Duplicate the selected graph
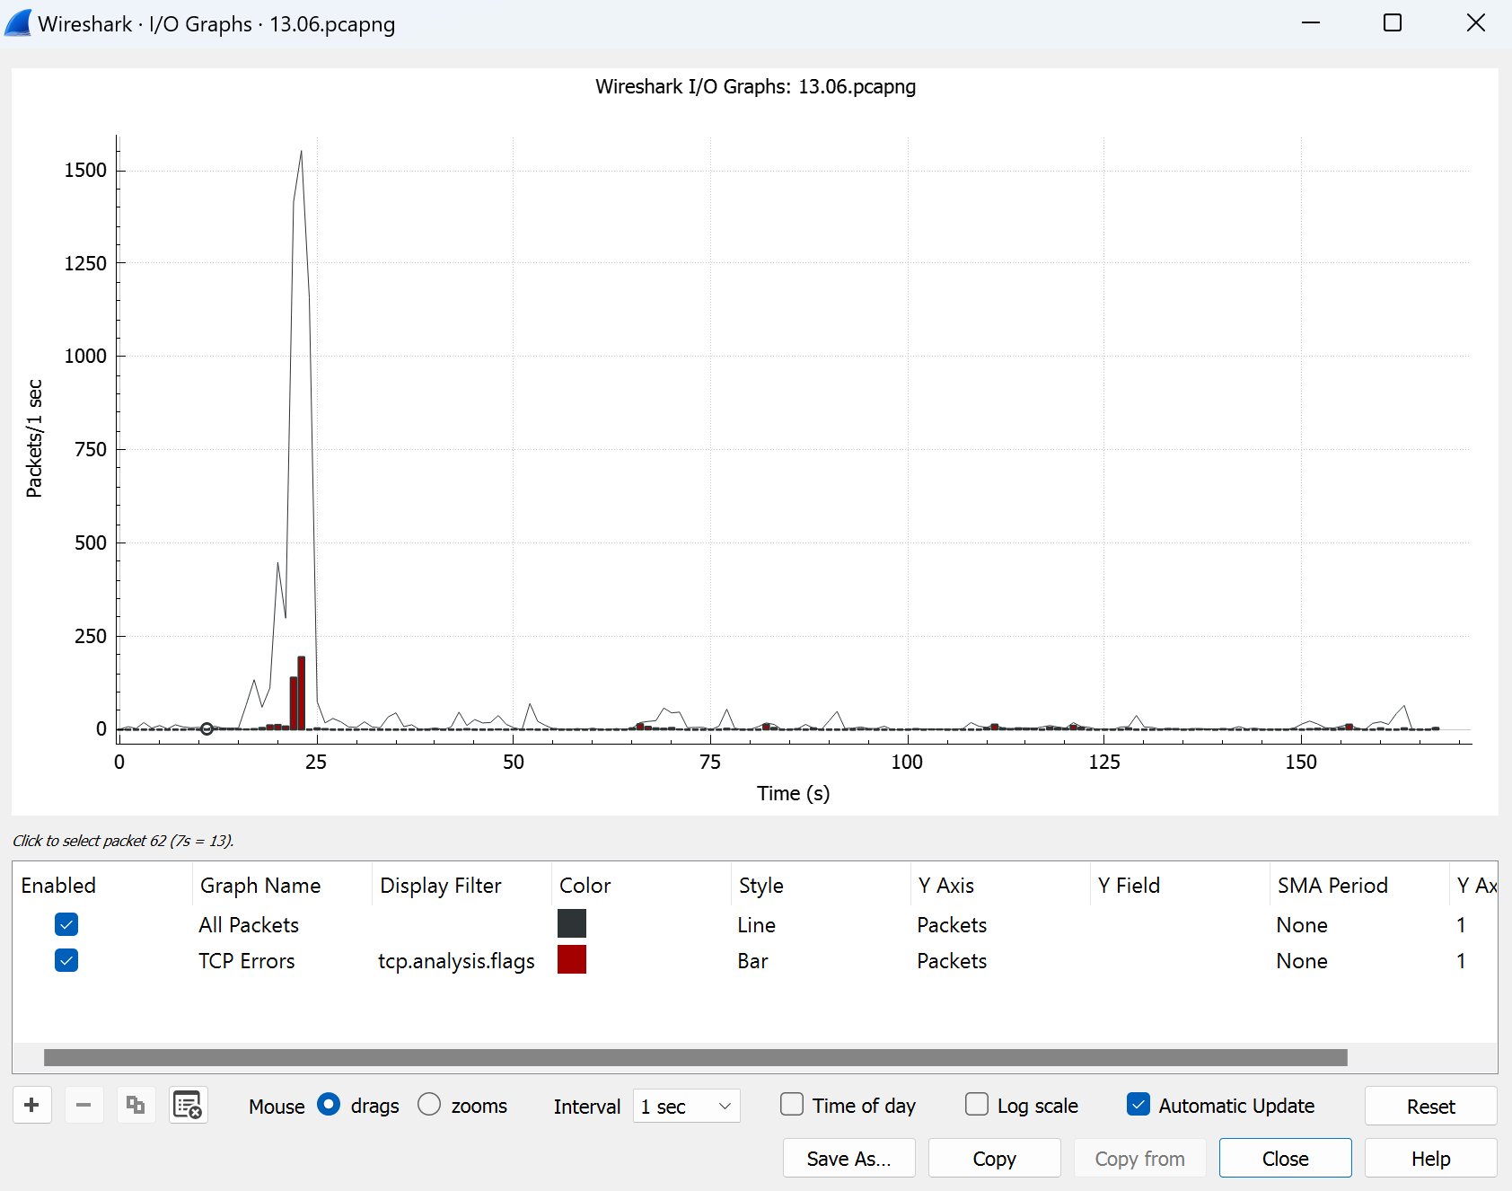The height and width of the screenshot is (1191, 1512). point(136,1105)
